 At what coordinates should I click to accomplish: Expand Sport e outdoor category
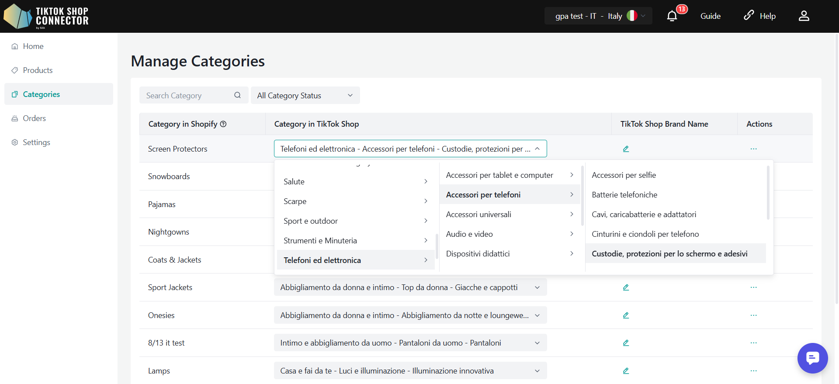[x=356, y=221]
